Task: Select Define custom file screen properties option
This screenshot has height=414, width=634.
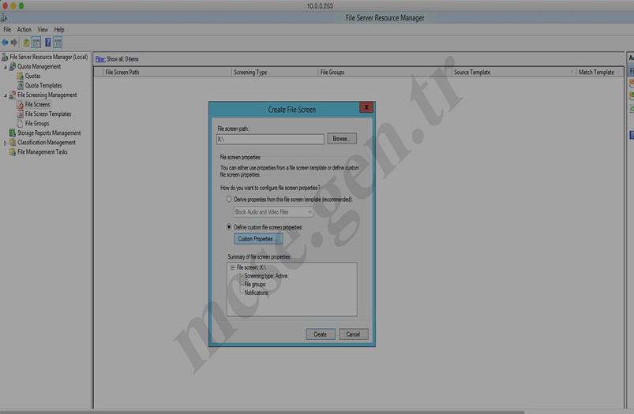Action: point(229,227)
